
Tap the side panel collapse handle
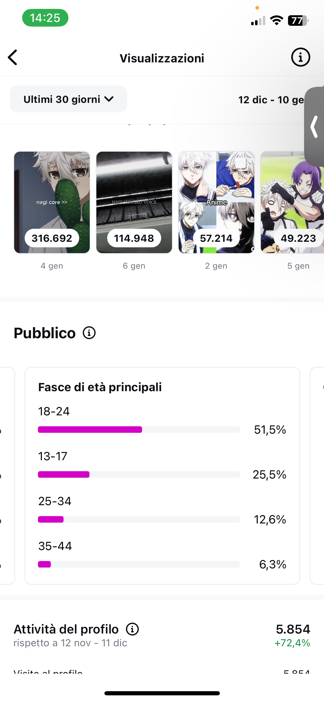pyautogui.click(x=314, y=127)
